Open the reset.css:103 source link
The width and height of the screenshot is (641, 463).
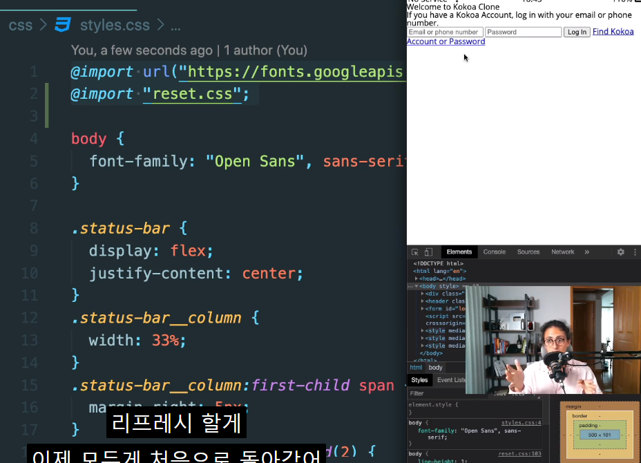tap(519, 454)
